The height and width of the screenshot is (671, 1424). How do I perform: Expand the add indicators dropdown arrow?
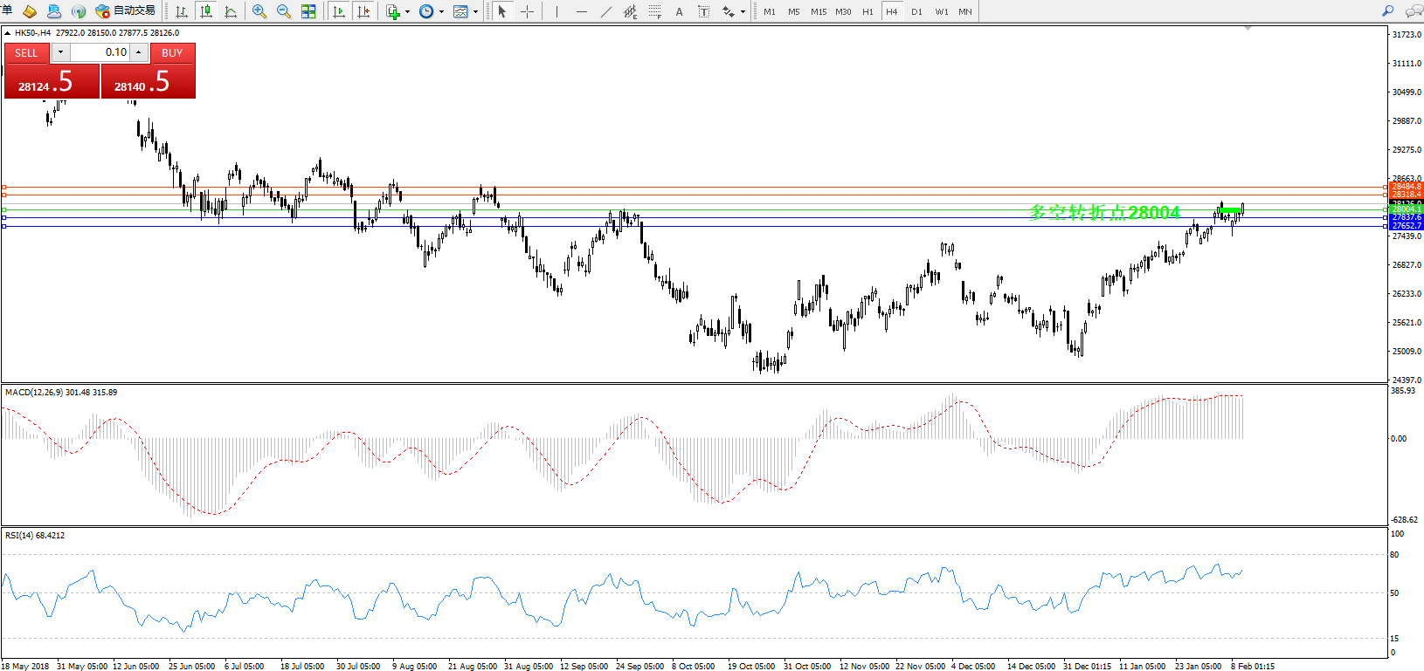click(x=407, y=12)
